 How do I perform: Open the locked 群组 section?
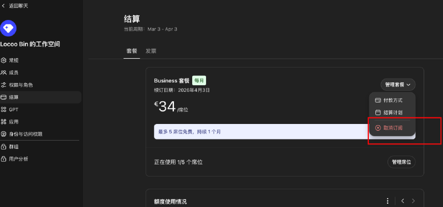(x=40, y=147)
